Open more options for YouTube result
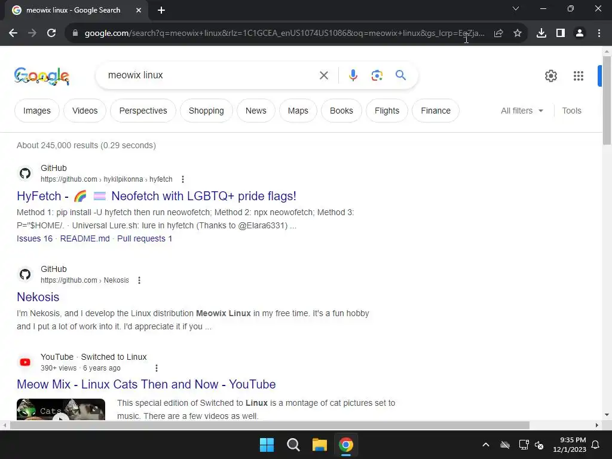The height and width of the screenshot is (459, 612). tap(157, 368)
